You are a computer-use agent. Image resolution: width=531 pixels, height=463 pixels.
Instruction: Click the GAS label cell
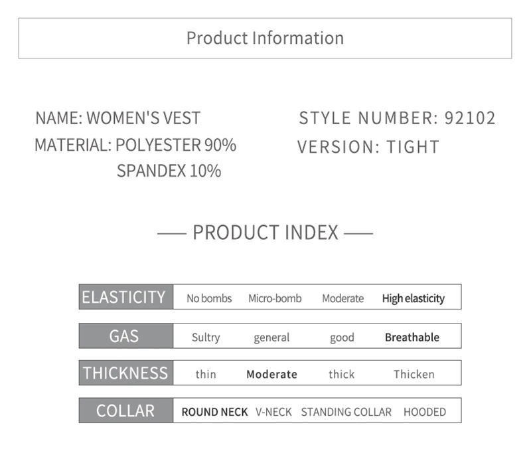(x=126, y=336)
